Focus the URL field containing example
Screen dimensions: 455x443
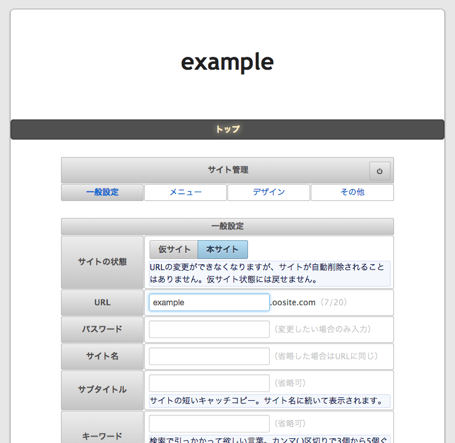tap(209, 302)
